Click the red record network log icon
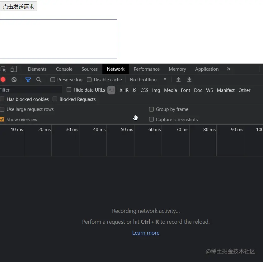The width and height of the screenshot is (263, 262). tap(3, 79)
